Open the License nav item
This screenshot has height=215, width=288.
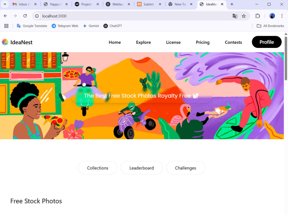click(173, 42)
